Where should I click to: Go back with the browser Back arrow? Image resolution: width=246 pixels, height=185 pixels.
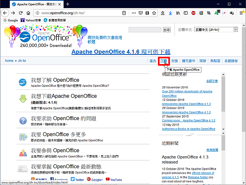tap(5, 13)
